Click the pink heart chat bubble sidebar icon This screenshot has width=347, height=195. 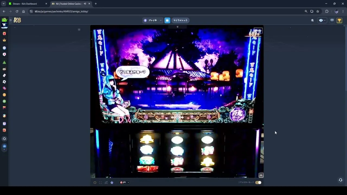[4, 54]
